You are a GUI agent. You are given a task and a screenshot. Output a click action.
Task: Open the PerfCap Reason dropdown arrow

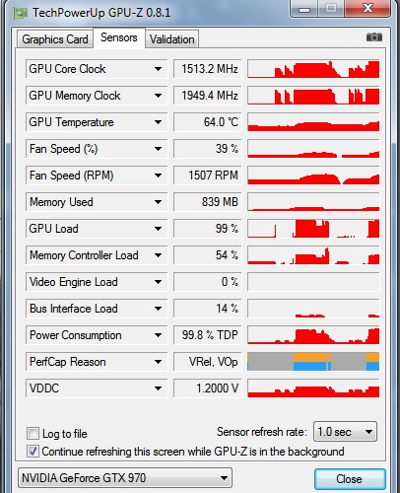pos(158,362)
